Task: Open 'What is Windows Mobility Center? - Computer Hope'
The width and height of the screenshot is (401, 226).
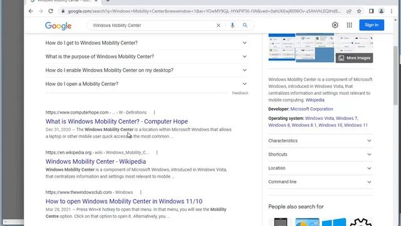Action: click(x=117, y=121)
